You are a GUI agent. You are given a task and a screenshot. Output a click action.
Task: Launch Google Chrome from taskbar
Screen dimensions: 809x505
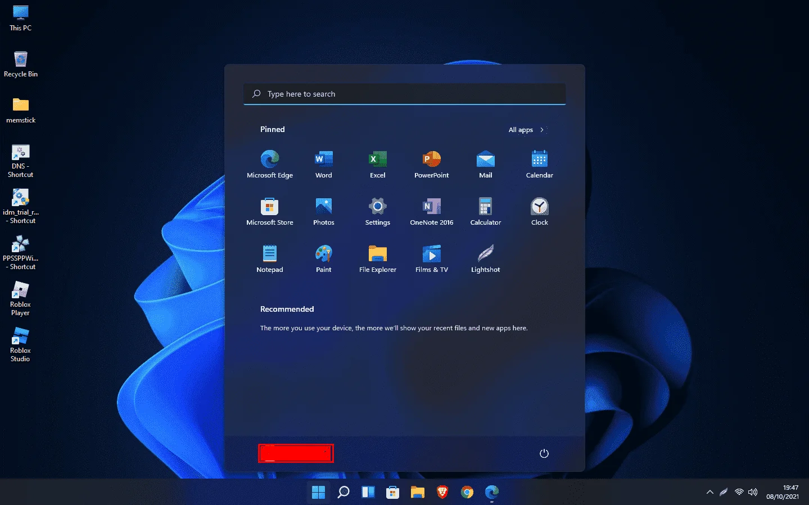coord(467,492)
